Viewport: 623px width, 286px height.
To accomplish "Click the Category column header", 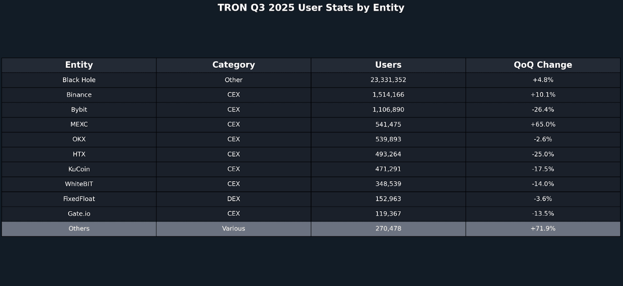I will coord(234,65).
